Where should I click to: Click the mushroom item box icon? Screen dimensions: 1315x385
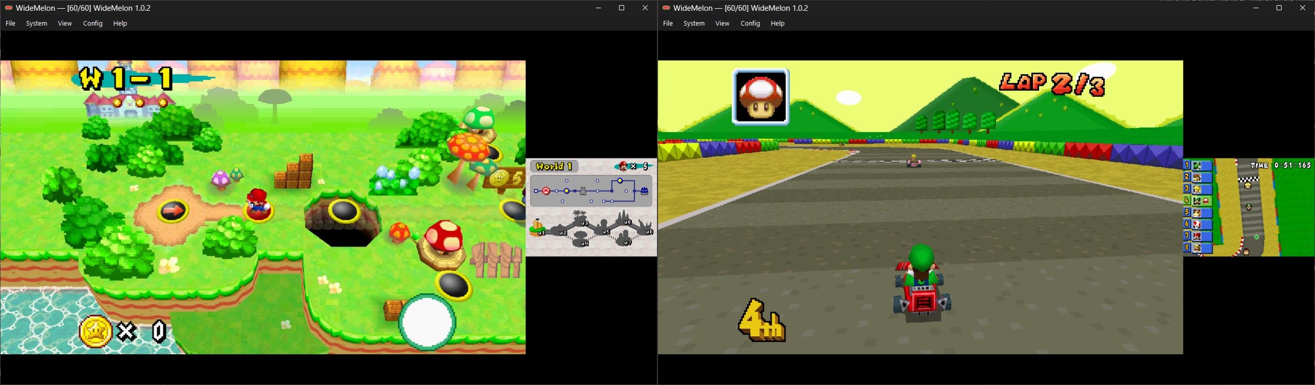pos(760,97)
